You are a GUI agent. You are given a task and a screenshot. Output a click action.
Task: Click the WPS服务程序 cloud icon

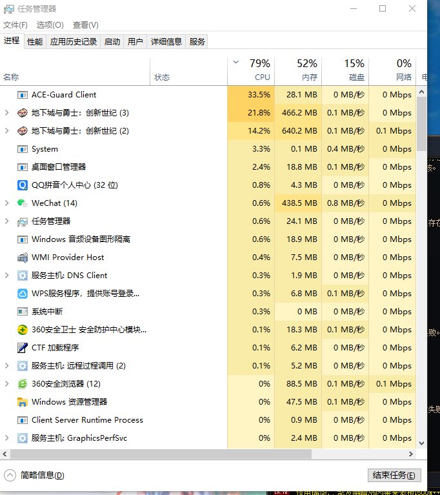(x=23, y=294)
